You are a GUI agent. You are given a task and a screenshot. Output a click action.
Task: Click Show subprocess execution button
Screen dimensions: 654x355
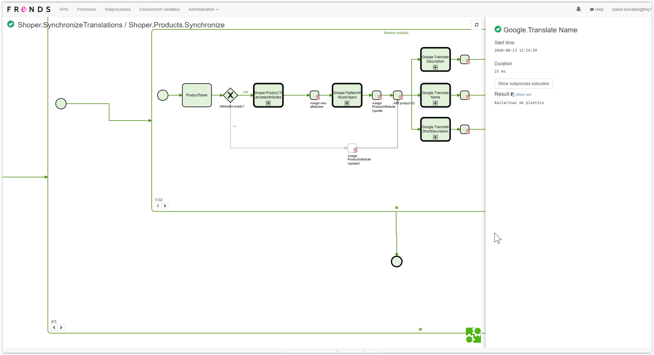(523, 84)
